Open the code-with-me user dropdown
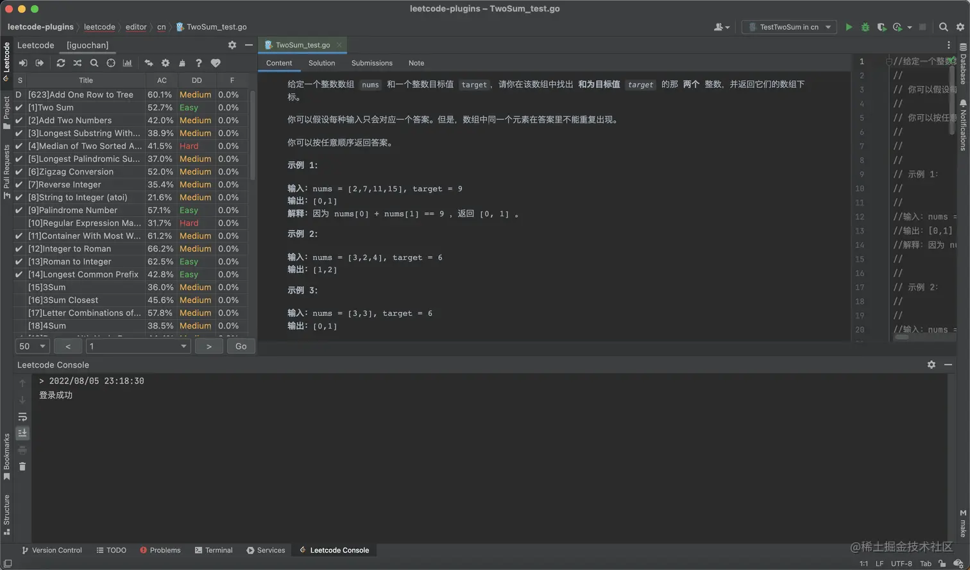970x570 pixels. tap(722, 27)
